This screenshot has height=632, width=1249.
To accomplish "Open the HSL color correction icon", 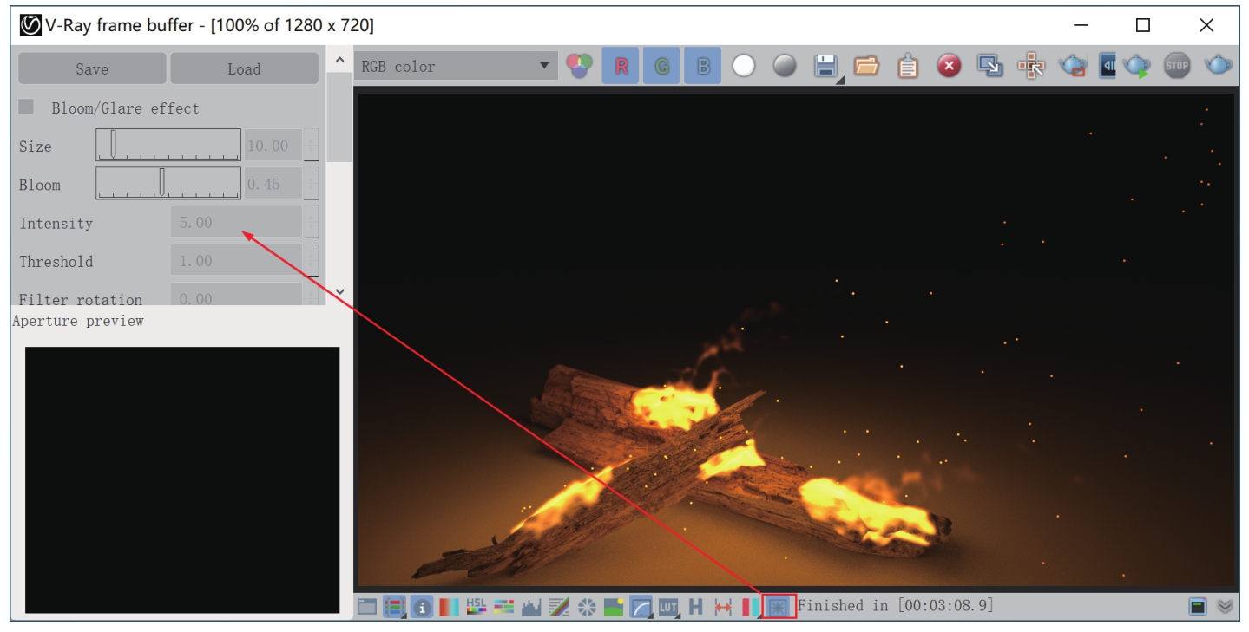I will 477,607.
